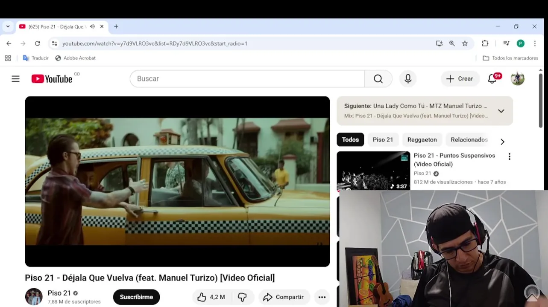Open more actions ellipsis under video
The width and height of the screenshot is (548, 307).
pos(322,297)
